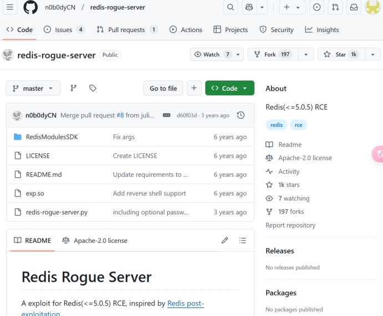Viewport: 383px width, 316px height.
Task: Open the notifications inbox icon
Action: 354,7
